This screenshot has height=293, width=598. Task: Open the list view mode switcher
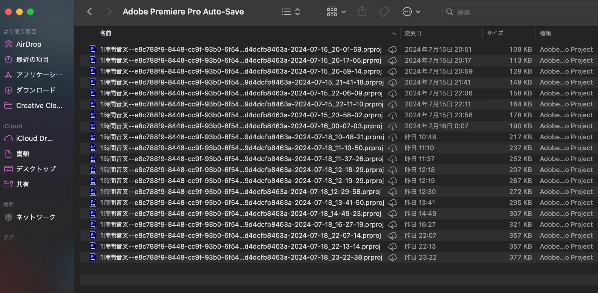click(291, 12)
